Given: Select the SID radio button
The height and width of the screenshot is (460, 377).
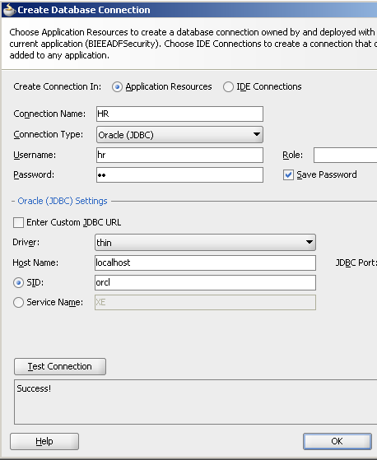Looking at the screenshot, I should (18, 283).
